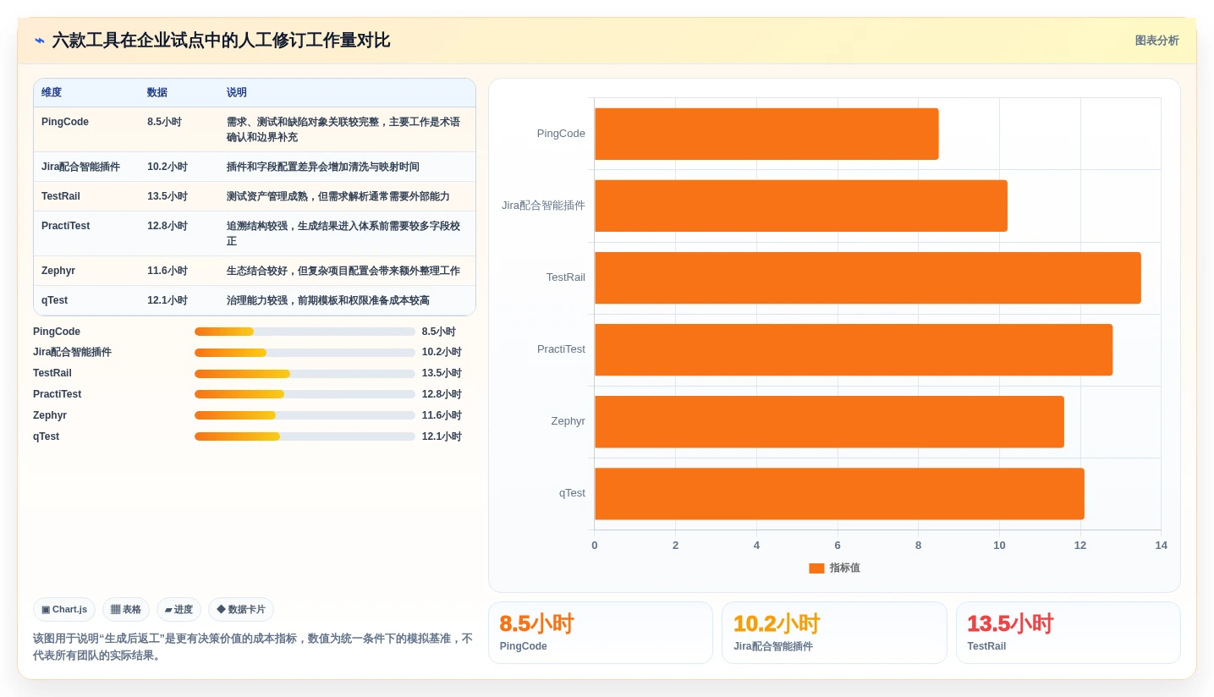Click the 13.5小时 table cell
Screen dimensions: 1214x697
(168, 196)
